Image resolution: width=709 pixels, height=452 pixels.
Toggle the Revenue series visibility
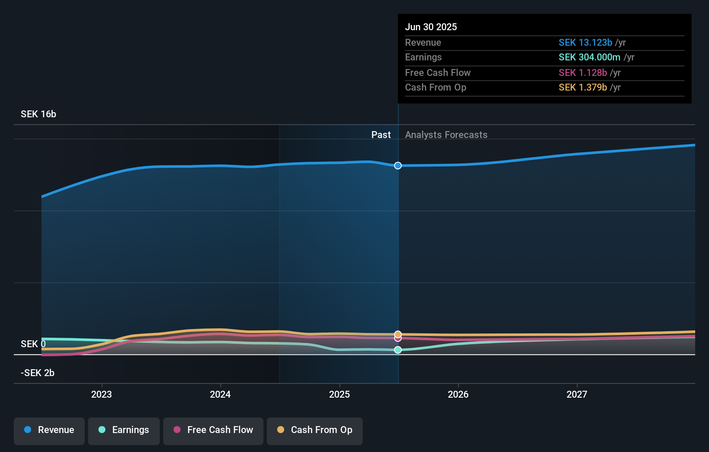coord(49,430)
